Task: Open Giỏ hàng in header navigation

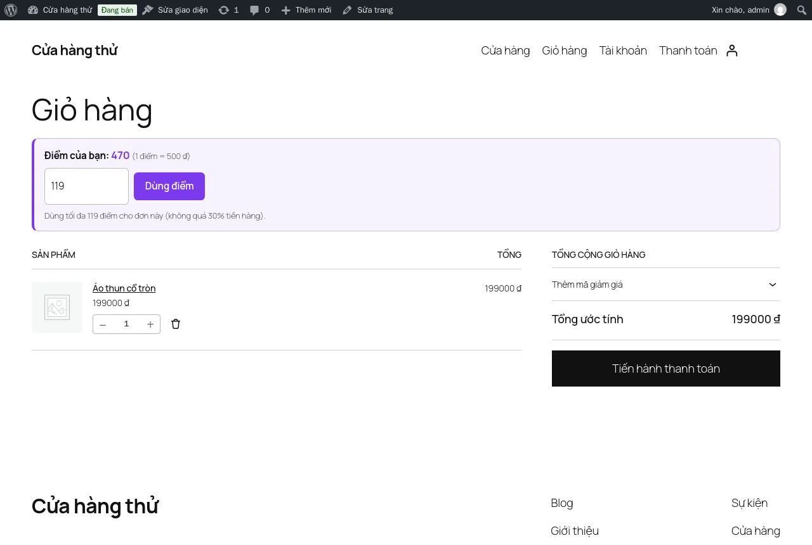Action: [565, 51]
